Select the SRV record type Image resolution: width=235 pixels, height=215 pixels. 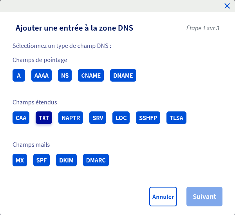coord(98,118)
